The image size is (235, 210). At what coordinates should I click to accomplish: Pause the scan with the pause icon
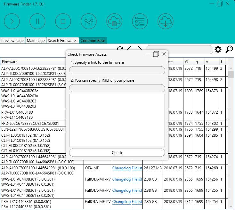[37, 21]
